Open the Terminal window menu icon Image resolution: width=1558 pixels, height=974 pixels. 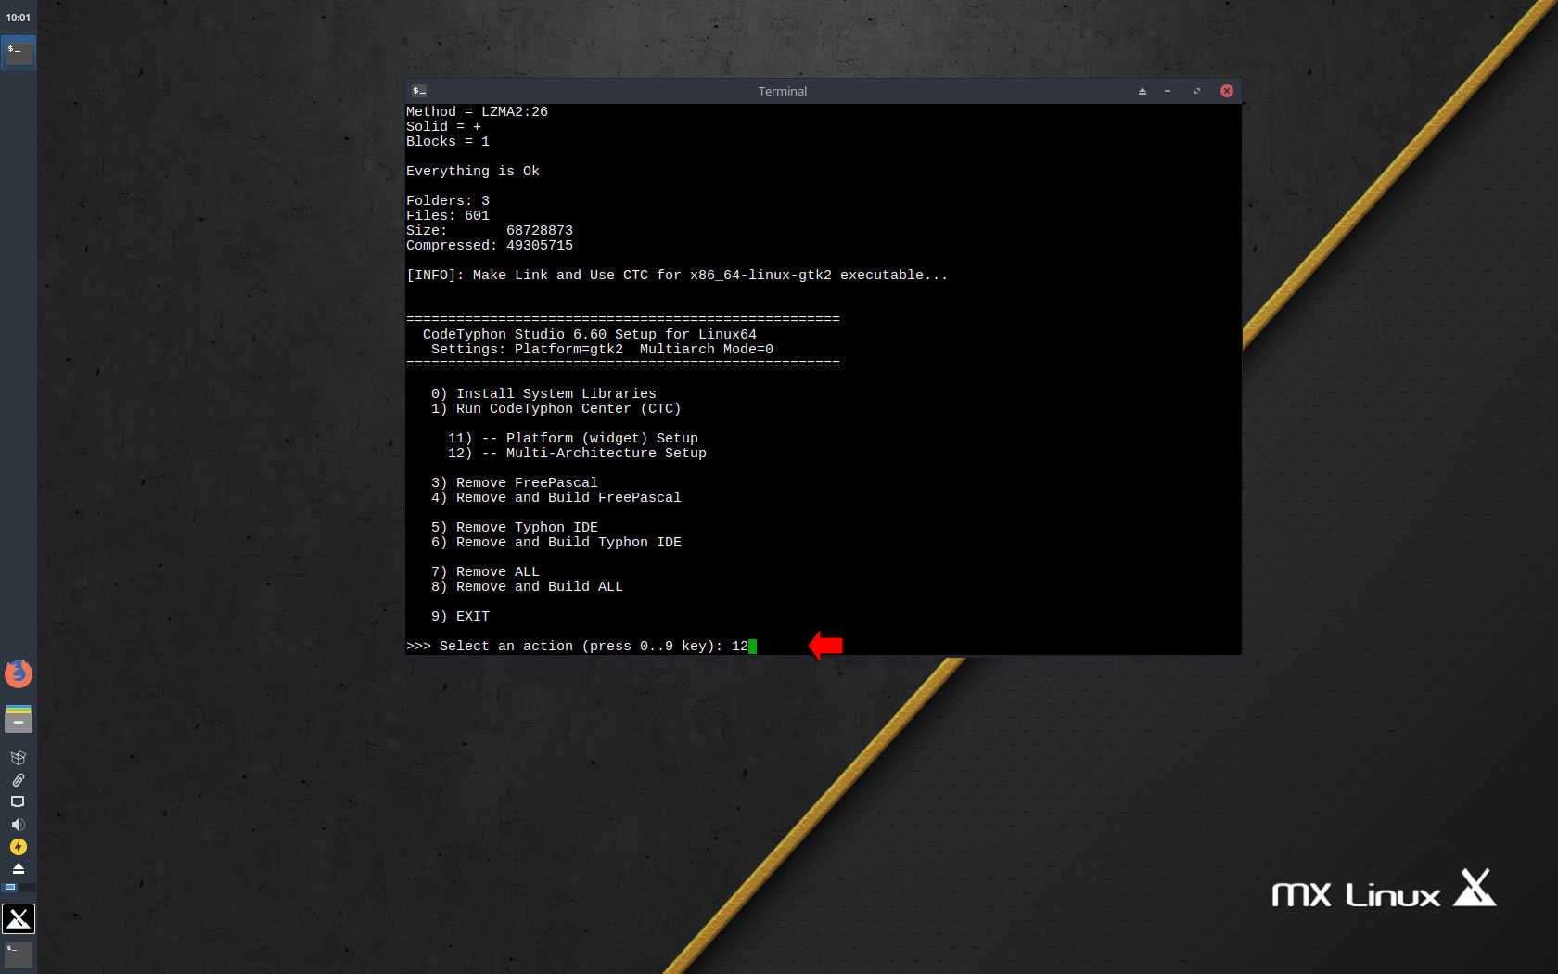click(x=419, y=91)
